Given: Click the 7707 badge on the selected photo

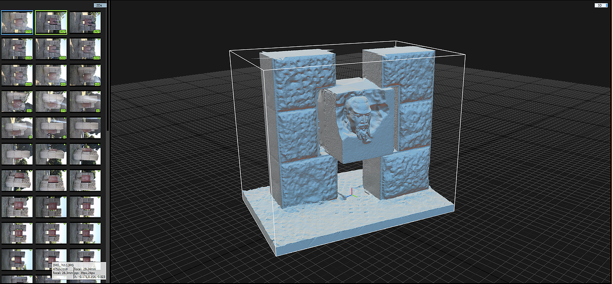Looking at the screenshot, I should coord(28,31).
